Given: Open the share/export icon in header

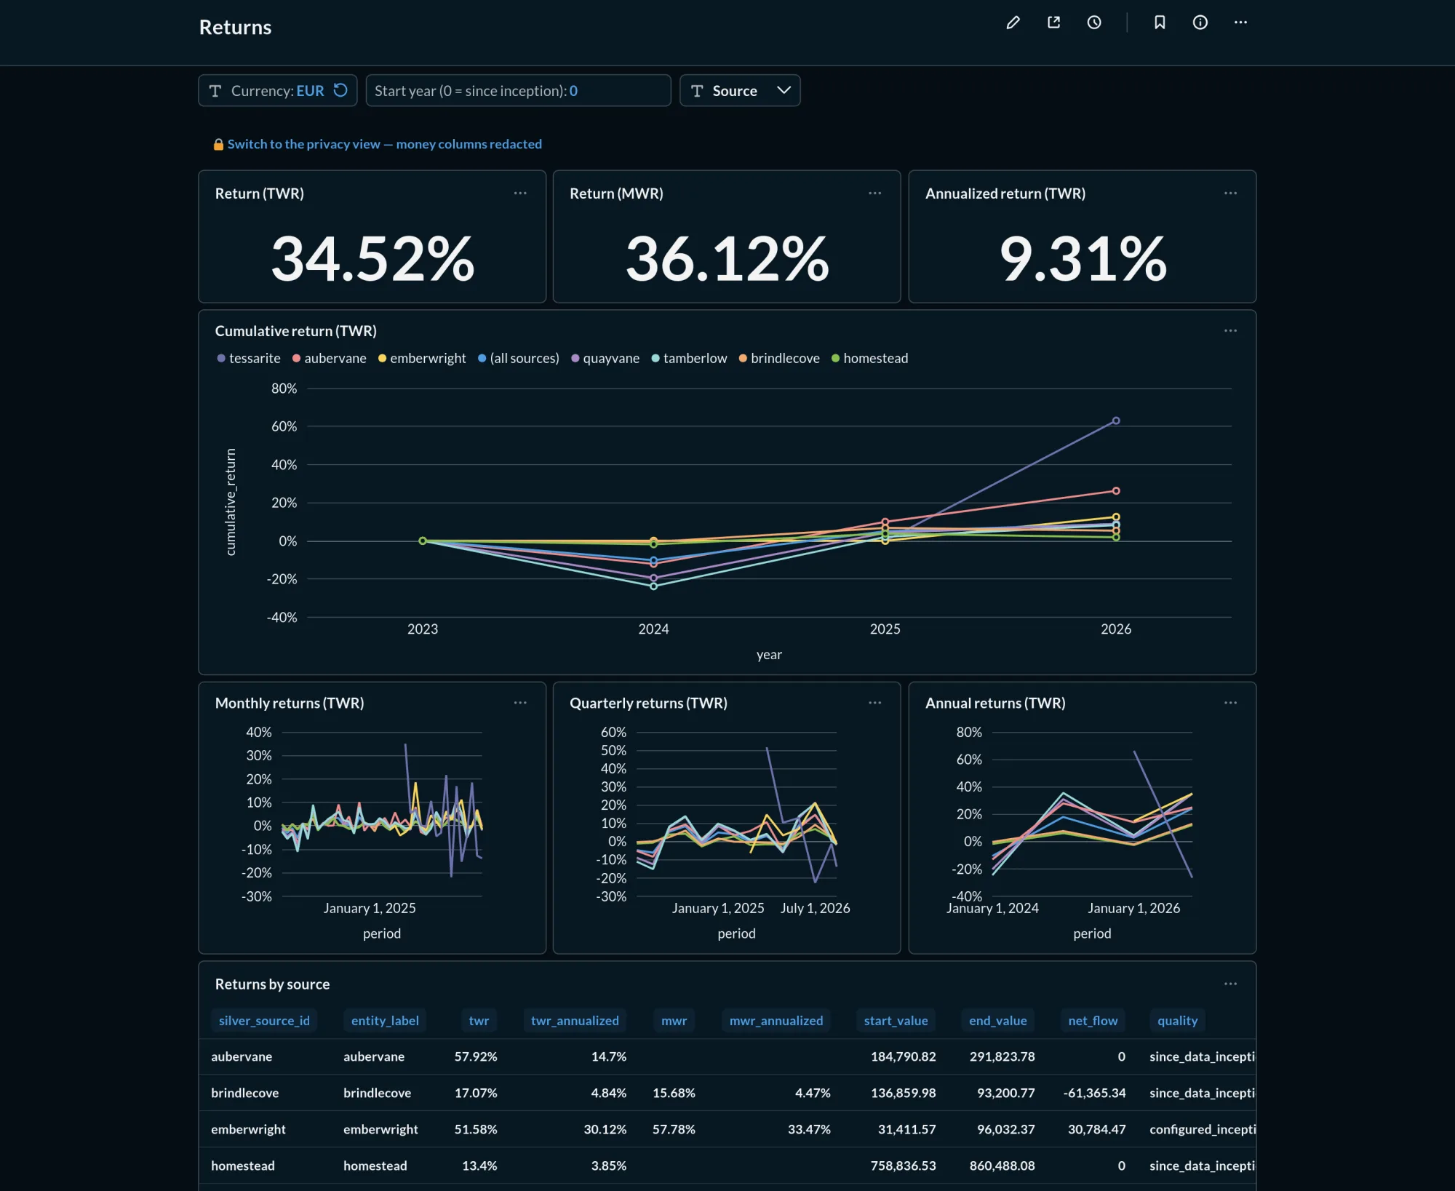Looking at the screenshot, I should coord(1053,23).
